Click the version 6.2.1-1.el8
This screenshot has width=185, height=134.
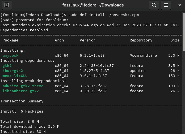point(92,56)
